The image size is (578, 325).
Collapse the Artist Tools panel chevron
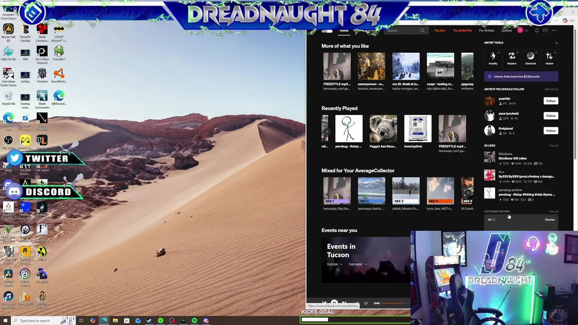pos(556,43)
